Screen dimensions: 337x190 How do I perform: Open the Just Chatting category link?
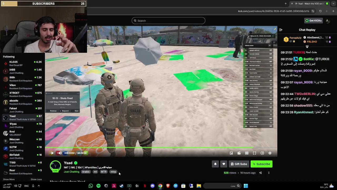[x=71, y=172]
